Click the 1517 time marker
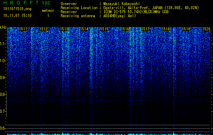This screenshot has height=135, width=213. point(145,29)
